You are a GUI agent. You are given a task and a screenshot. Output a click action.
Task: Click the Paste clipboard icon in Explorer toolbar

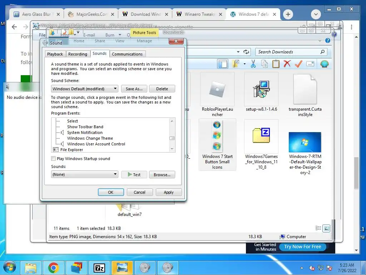[276, 64]
